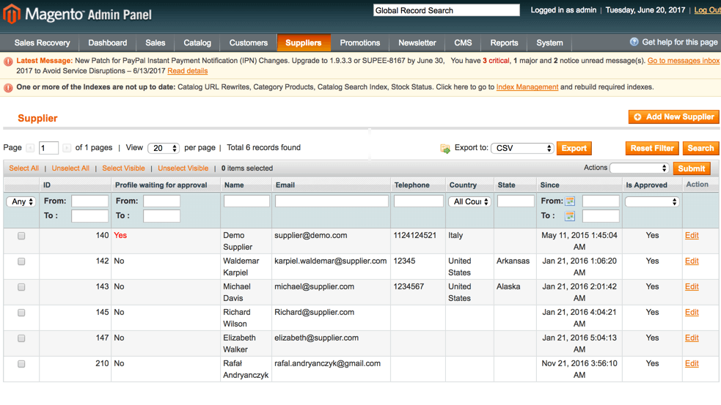This screenshot has height=405, width=721.
Task: Check the box for Demo Supplier row
Action: click(21, 236)
